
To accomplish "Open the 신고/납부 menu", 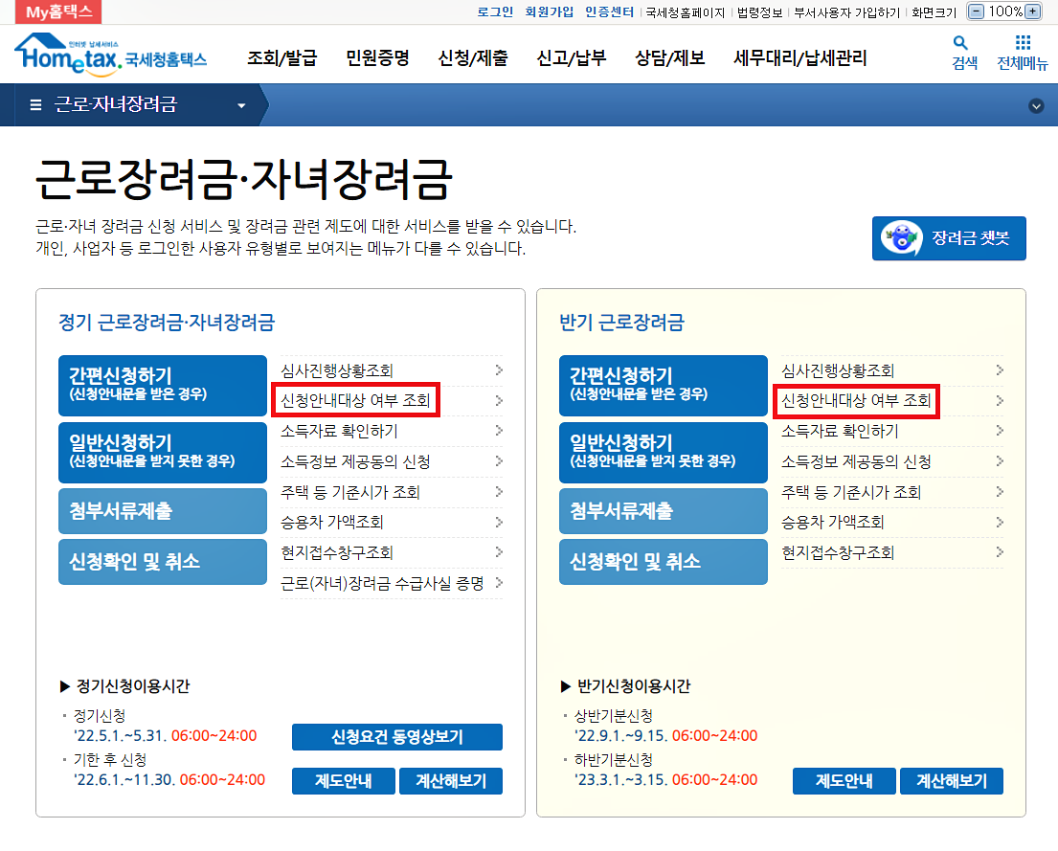I will point(572,58).
